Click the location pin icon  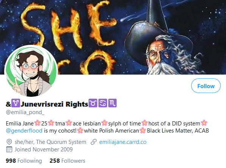[9, 142]
